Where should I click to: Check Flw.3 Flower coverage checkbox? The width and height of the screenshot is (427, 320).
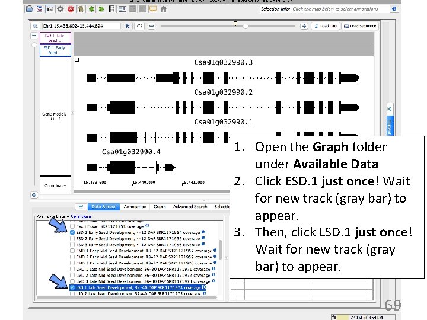(72, 226)
